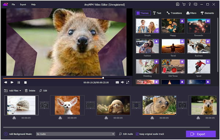This screenshot has width=220, height=140.
Task: Select the fluffy puppy clip in timeline
Action: pos(113,105)
